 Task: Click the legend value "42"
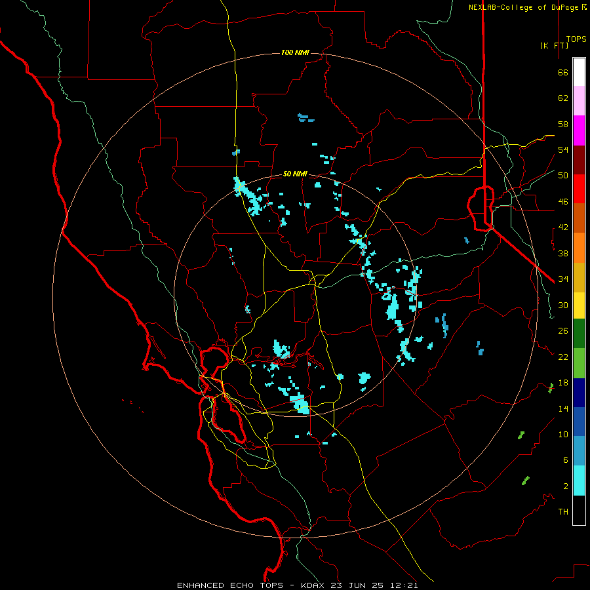(563, 227)
